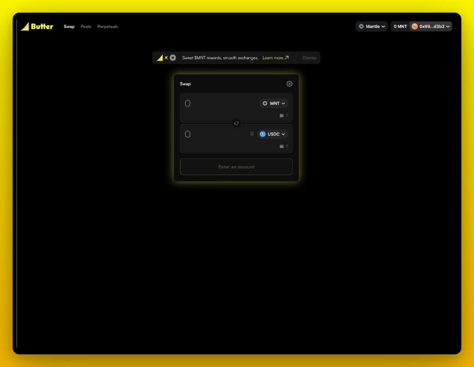The height and width of the screenshot is (367, 474).
Task: Click the Mantle network logo icon
Action: pyautogui.click(x=361, y=26)
